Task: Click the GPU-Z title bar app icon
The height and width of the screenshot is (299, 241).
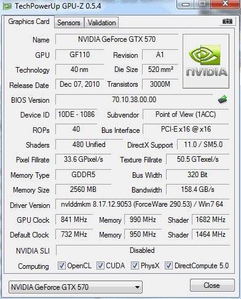Action: coord(7,6)
